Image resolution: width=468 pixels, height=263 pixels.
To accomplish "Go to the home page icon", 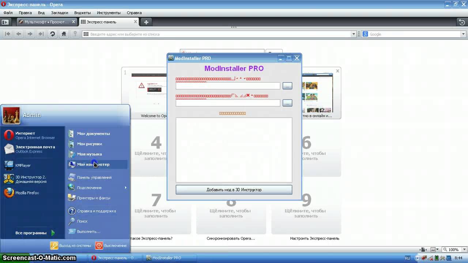I will [x=64, y=34].
